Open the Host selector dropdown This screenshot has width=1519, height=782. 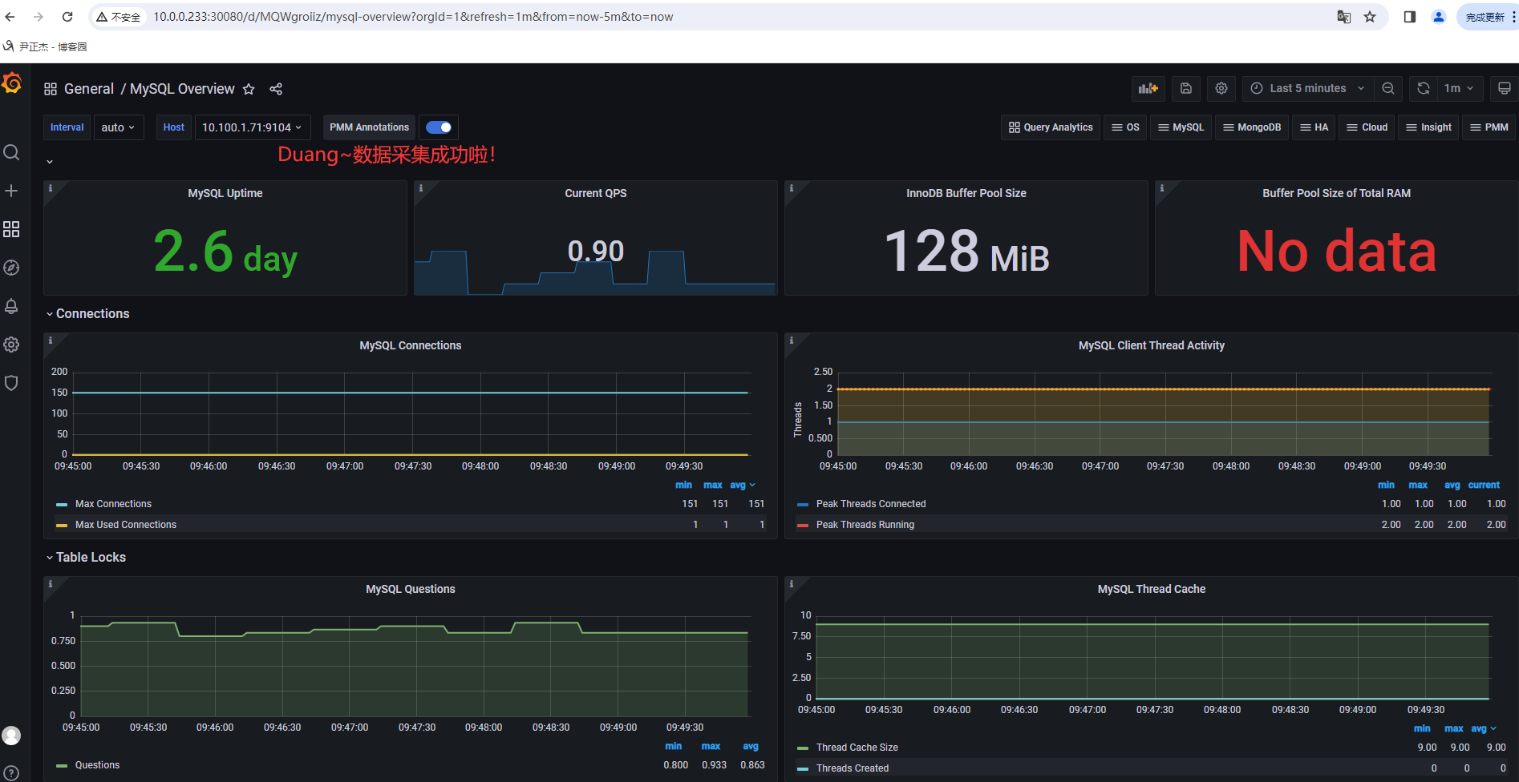click(253, 127)
